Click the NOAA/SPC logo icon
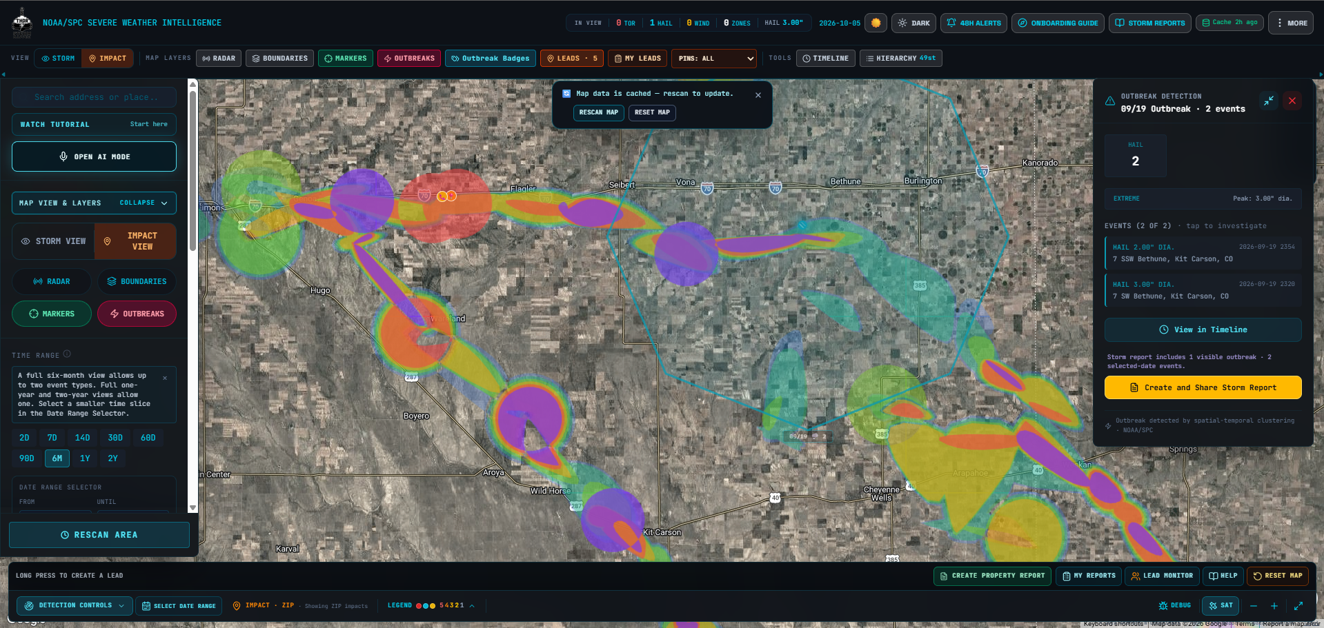The height and width of the screenshot is (628, 1324). click(x=22, y=23)
